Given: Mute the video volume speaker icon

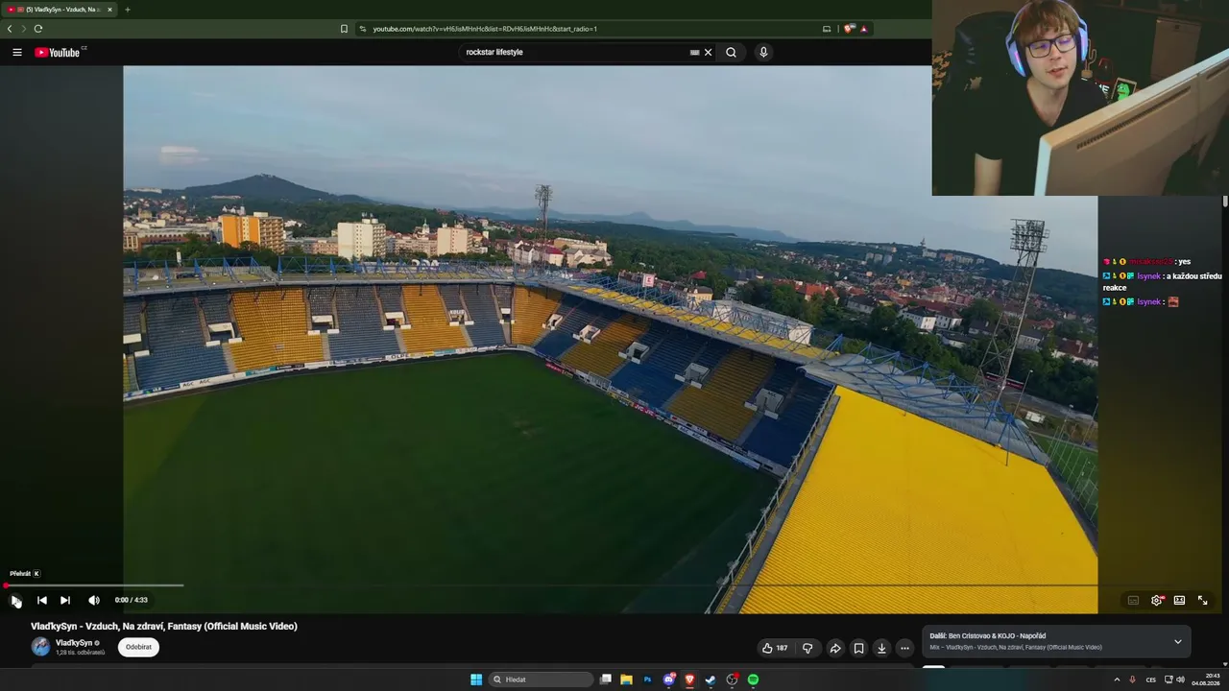Looking at the screenshot, I should 94,600.
